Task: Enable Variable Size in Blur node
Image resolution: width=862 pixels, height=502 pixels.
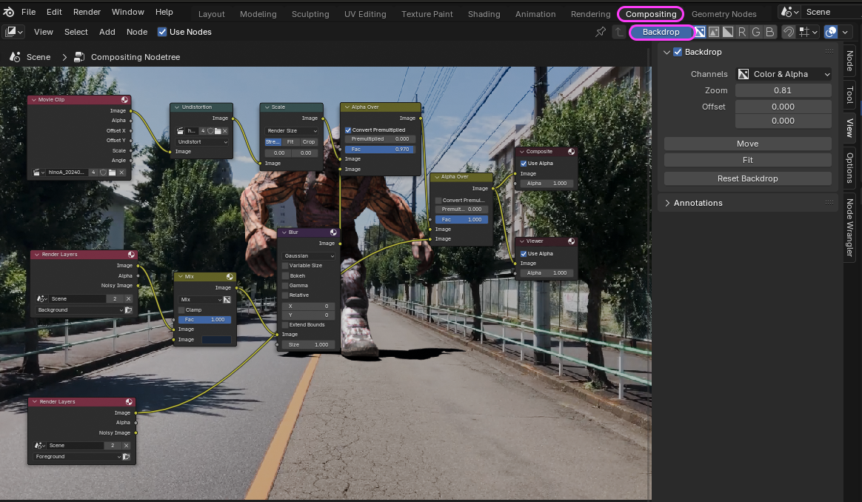Action: (x=285, y=266)
